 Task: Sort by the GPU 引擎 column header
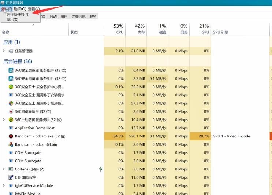(x=240, y=29)
